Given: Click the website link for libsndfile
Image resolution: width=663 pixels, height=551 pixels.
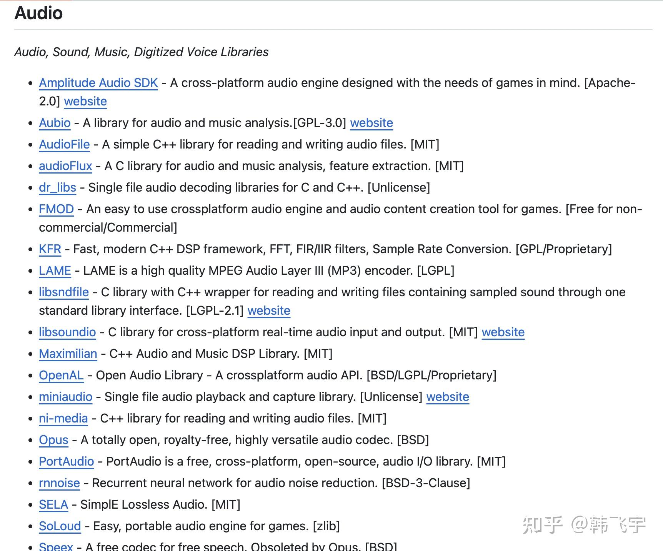Looking at the screenshot, I should point(269,311).
